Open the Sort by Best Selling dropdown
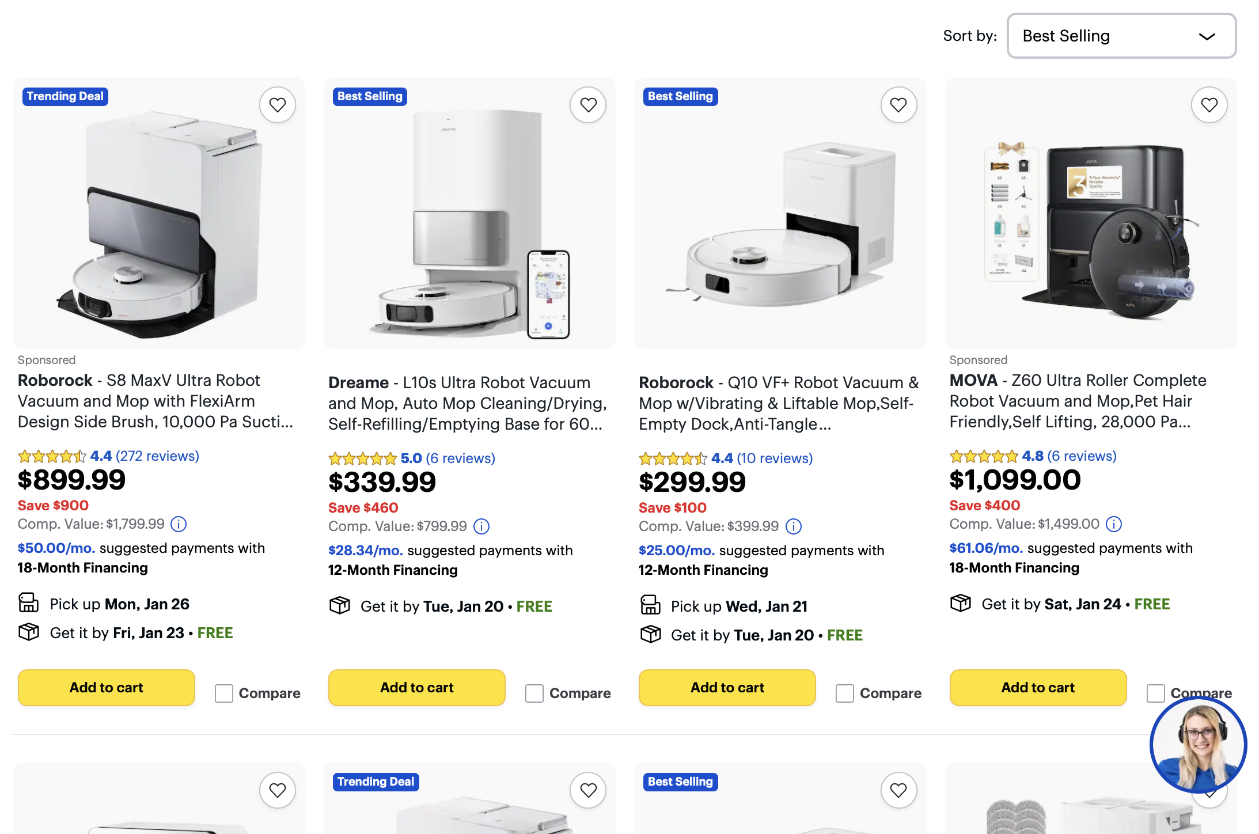This screenshot has height=834, width=1259. click(1121, 36)
